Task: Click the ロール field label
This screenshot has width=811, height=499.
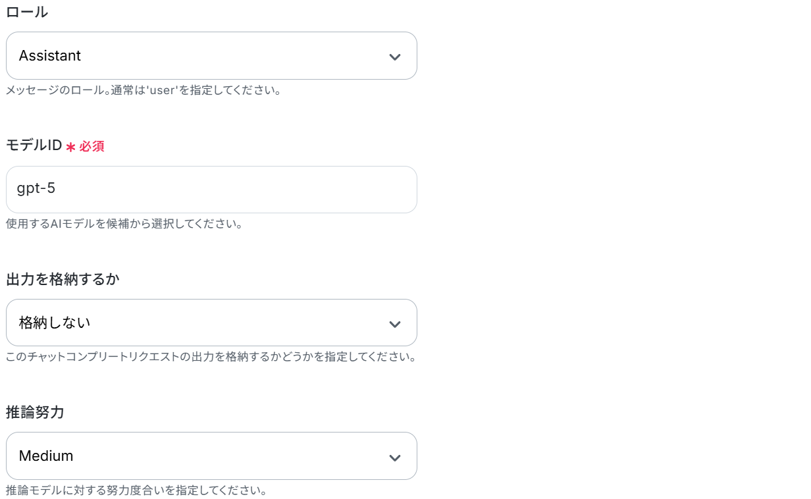Action: (26, 12)
